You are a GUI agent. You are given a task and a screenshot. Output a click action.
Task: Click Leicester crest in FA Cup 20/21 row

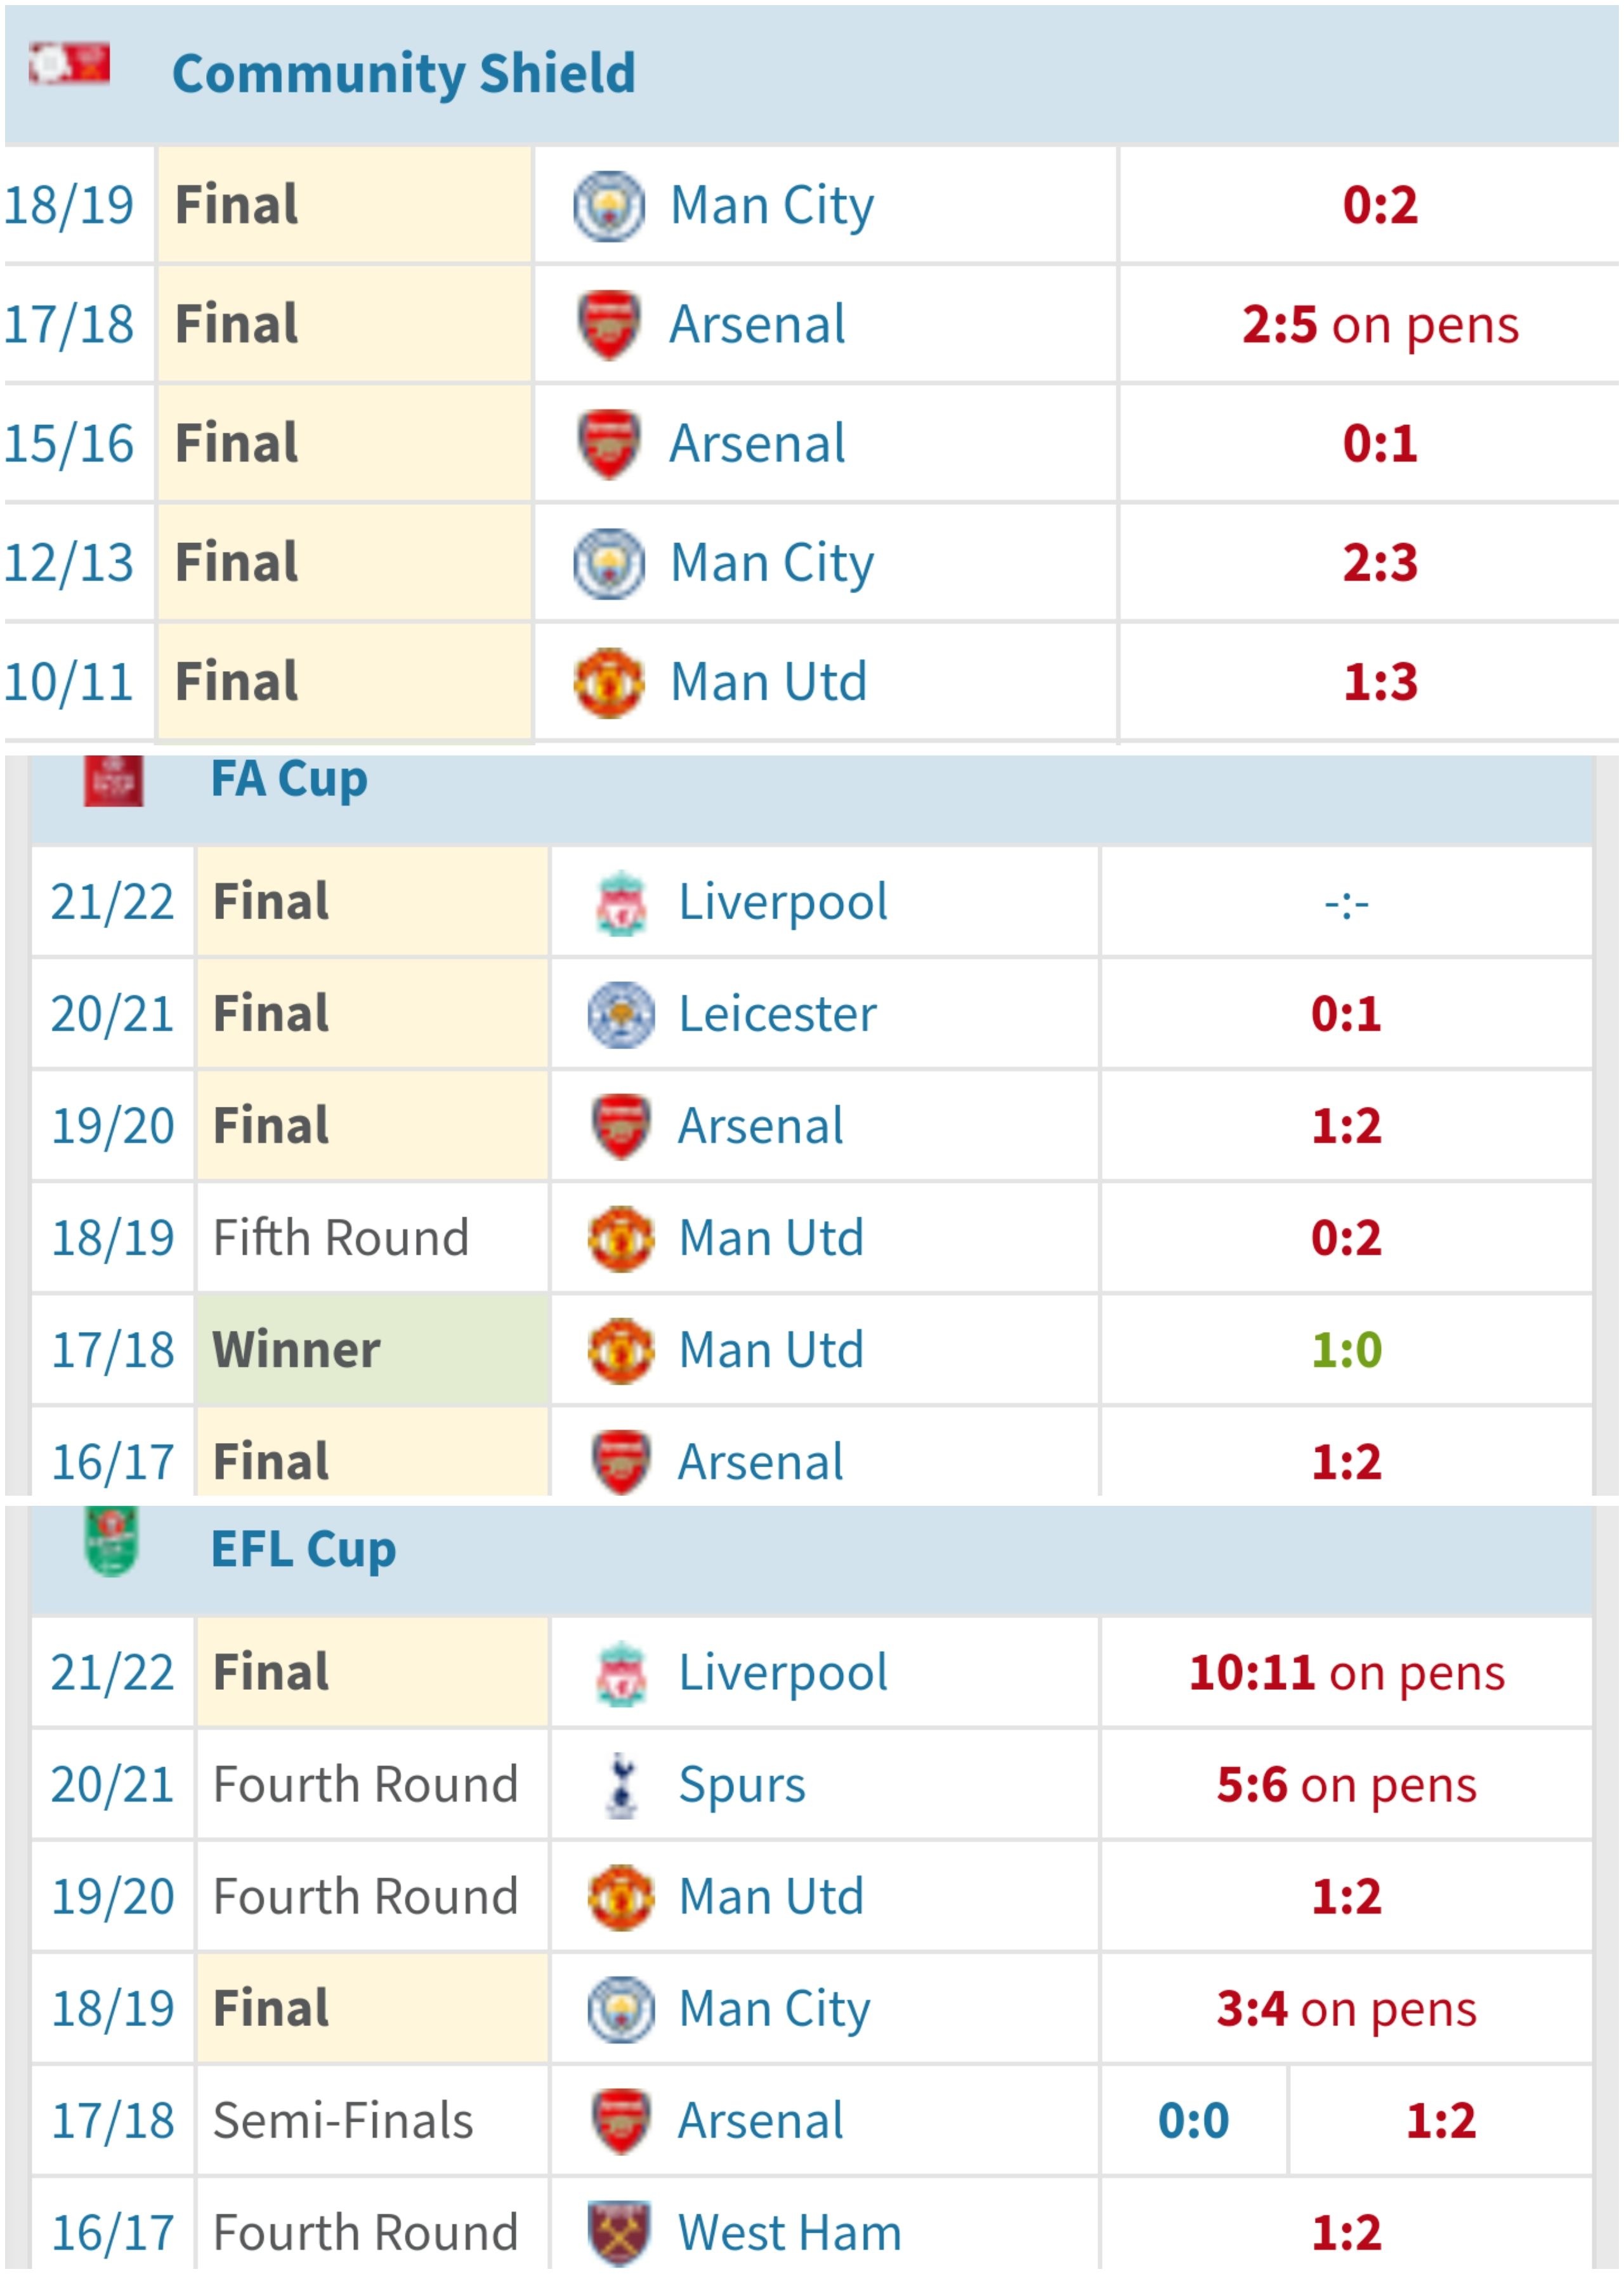pos(621,1014)
